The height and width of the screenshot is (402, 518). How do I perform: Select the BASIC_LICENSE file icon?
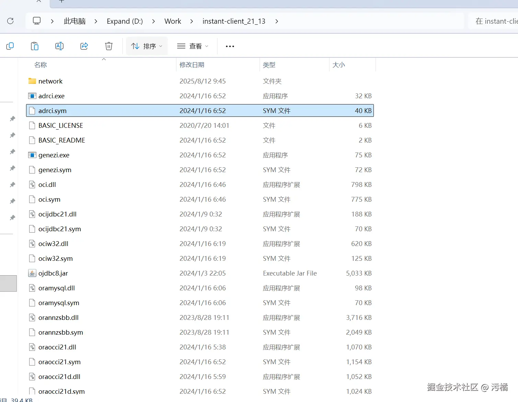click(x=32, y=125)
